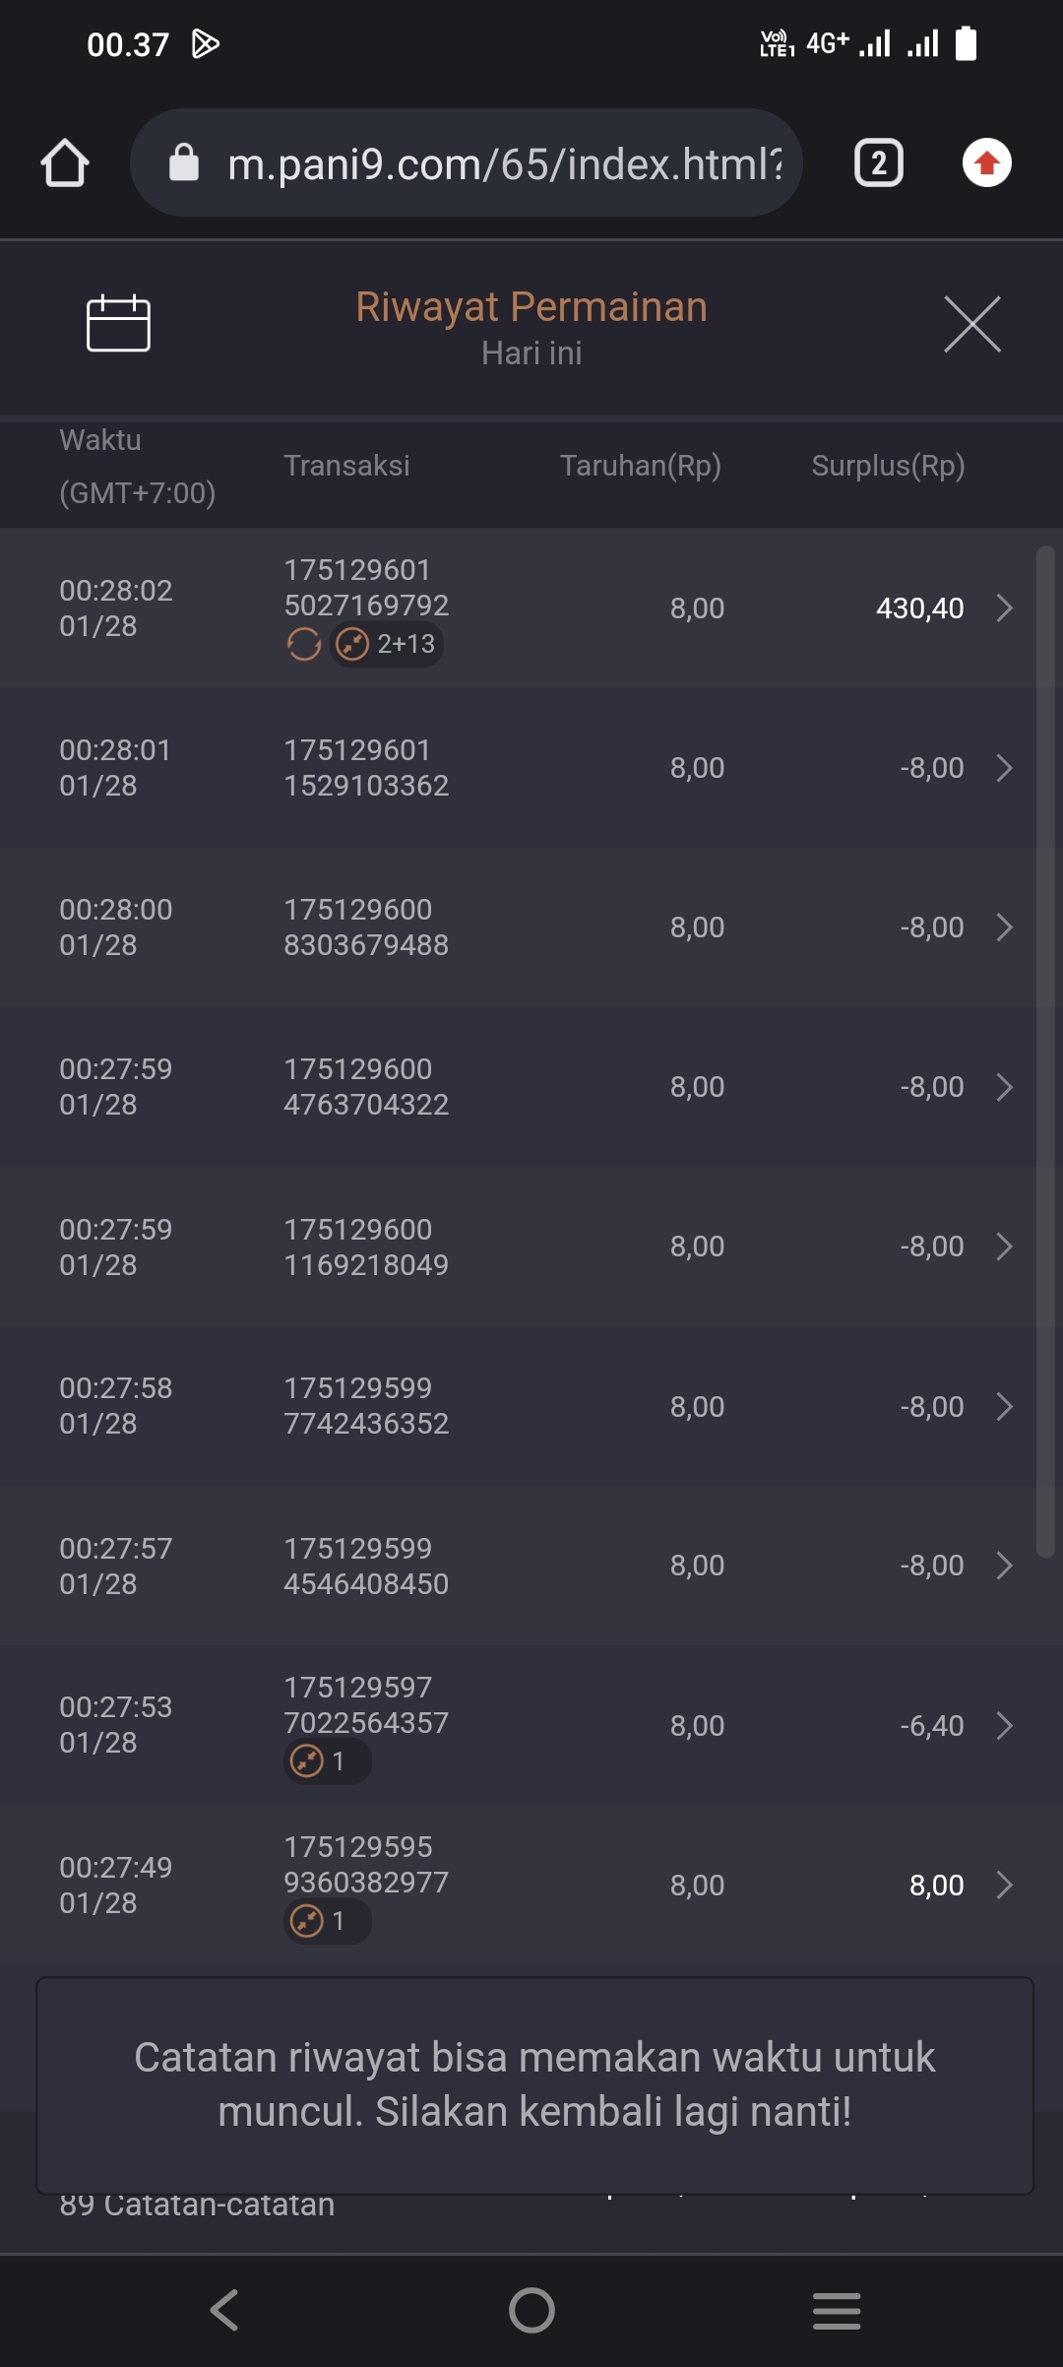The width and height of the screenshot is (1063, 2367).
Task: Tap the lock icon in address bar
Action: coord(184,163)
